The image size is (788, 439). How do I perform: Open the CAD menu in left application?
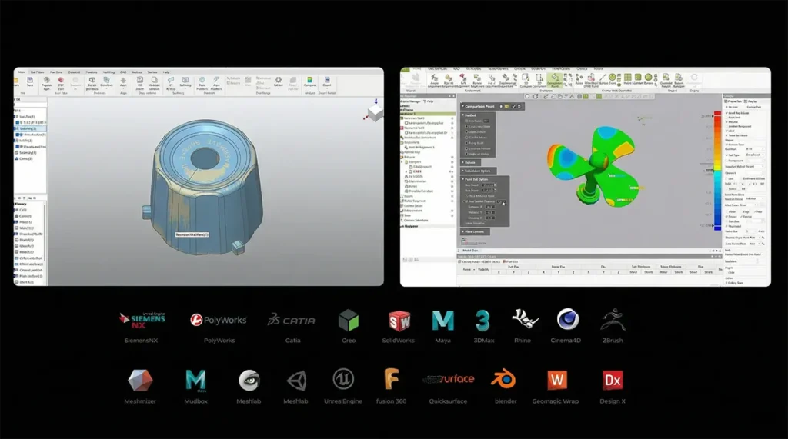[122, 72]
